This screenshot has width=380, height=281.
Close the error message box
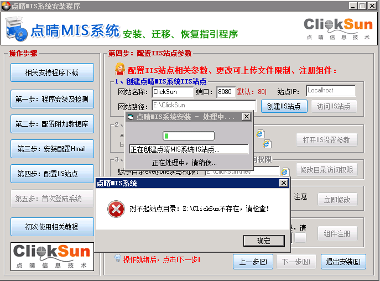point(283,183)
